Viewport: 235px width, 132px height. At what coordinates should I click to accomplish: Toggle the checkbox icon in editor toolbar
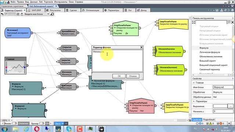(18, 14)
